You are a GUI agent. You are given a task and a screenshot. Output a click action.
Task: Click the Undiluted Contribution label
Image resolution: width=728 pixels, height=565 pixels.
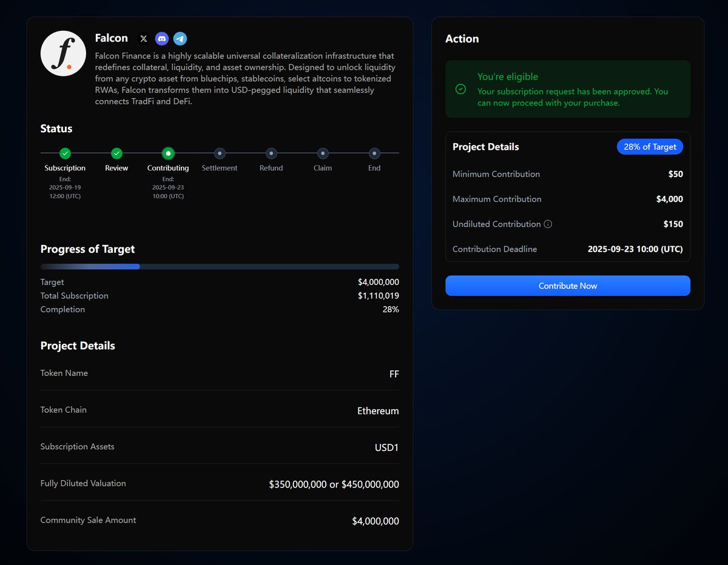click(x=497, y=224)
